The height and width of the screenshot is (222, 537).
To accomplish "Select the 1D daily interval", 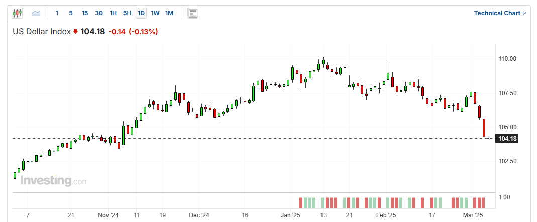I will click(x=141, y=13).
